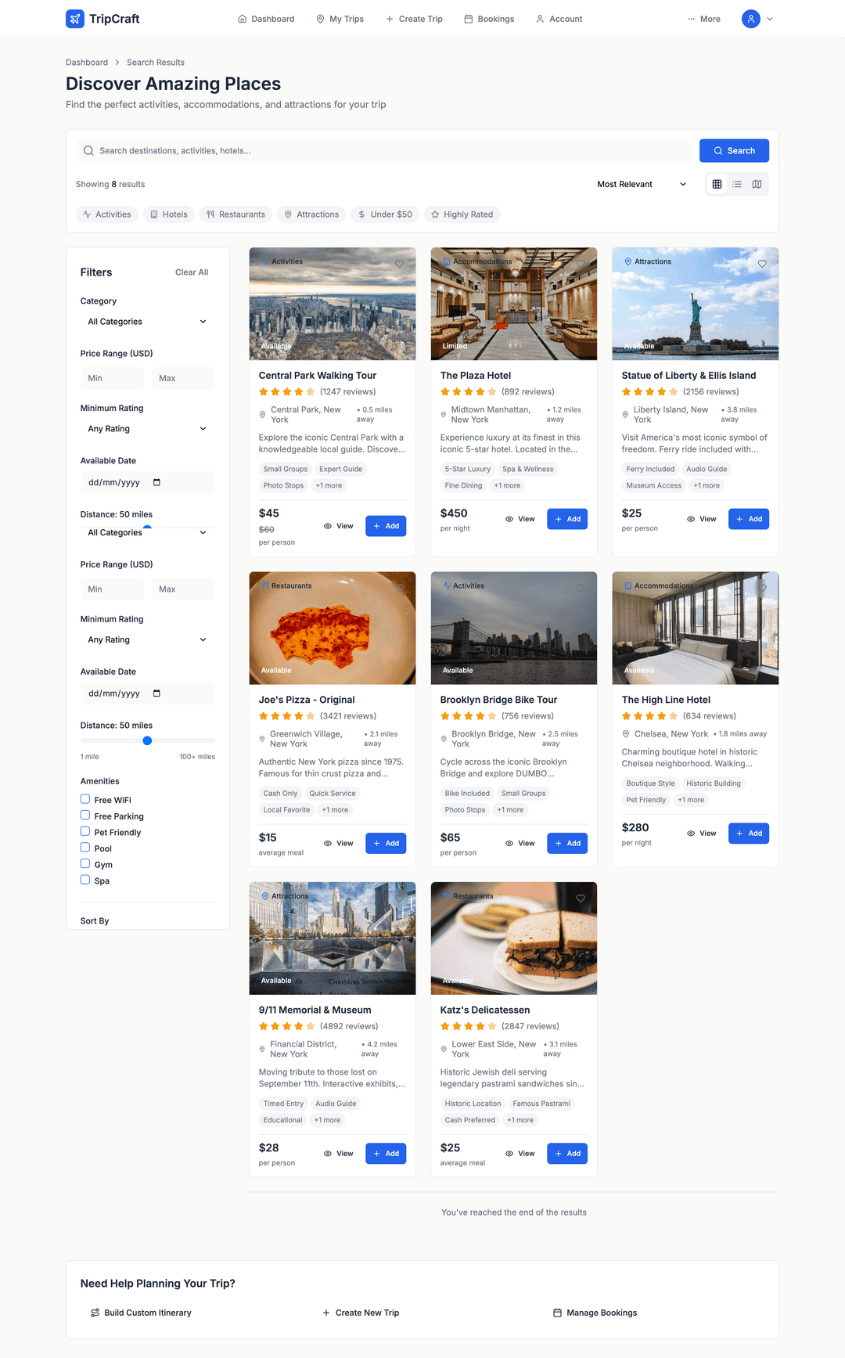
Task: Click the first Min price field
Action: 112,378
